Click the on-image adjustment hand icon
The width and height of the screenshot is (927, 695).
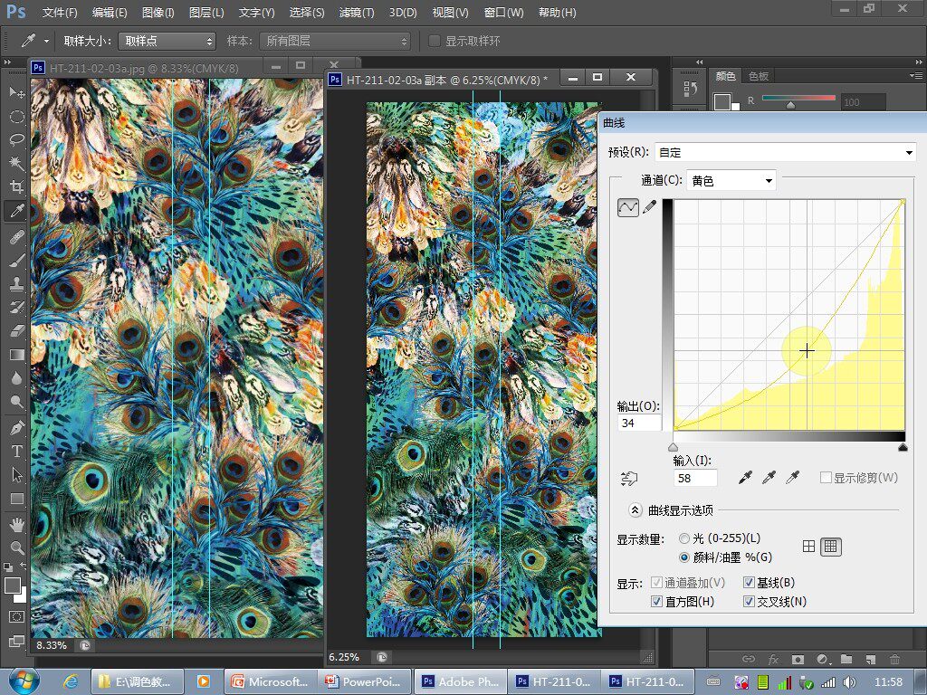(x=629, y=478)
